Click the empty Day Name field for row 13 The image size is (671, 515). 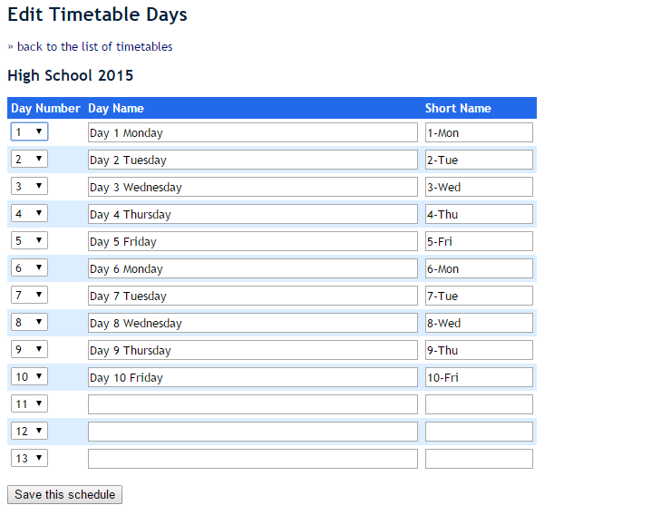[x=252, y=459]
